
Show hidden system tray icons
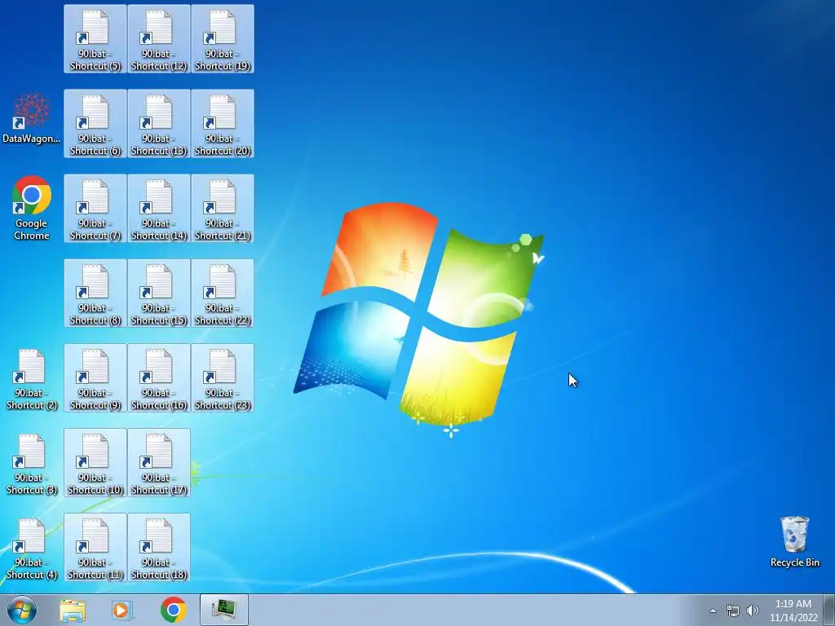pos(713,611)
